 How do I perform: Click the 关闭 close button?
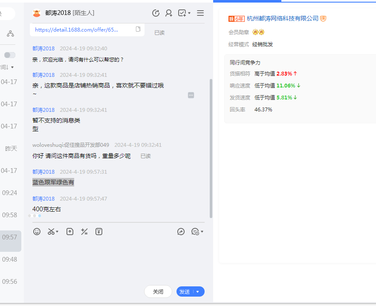(x=158, y=291)
